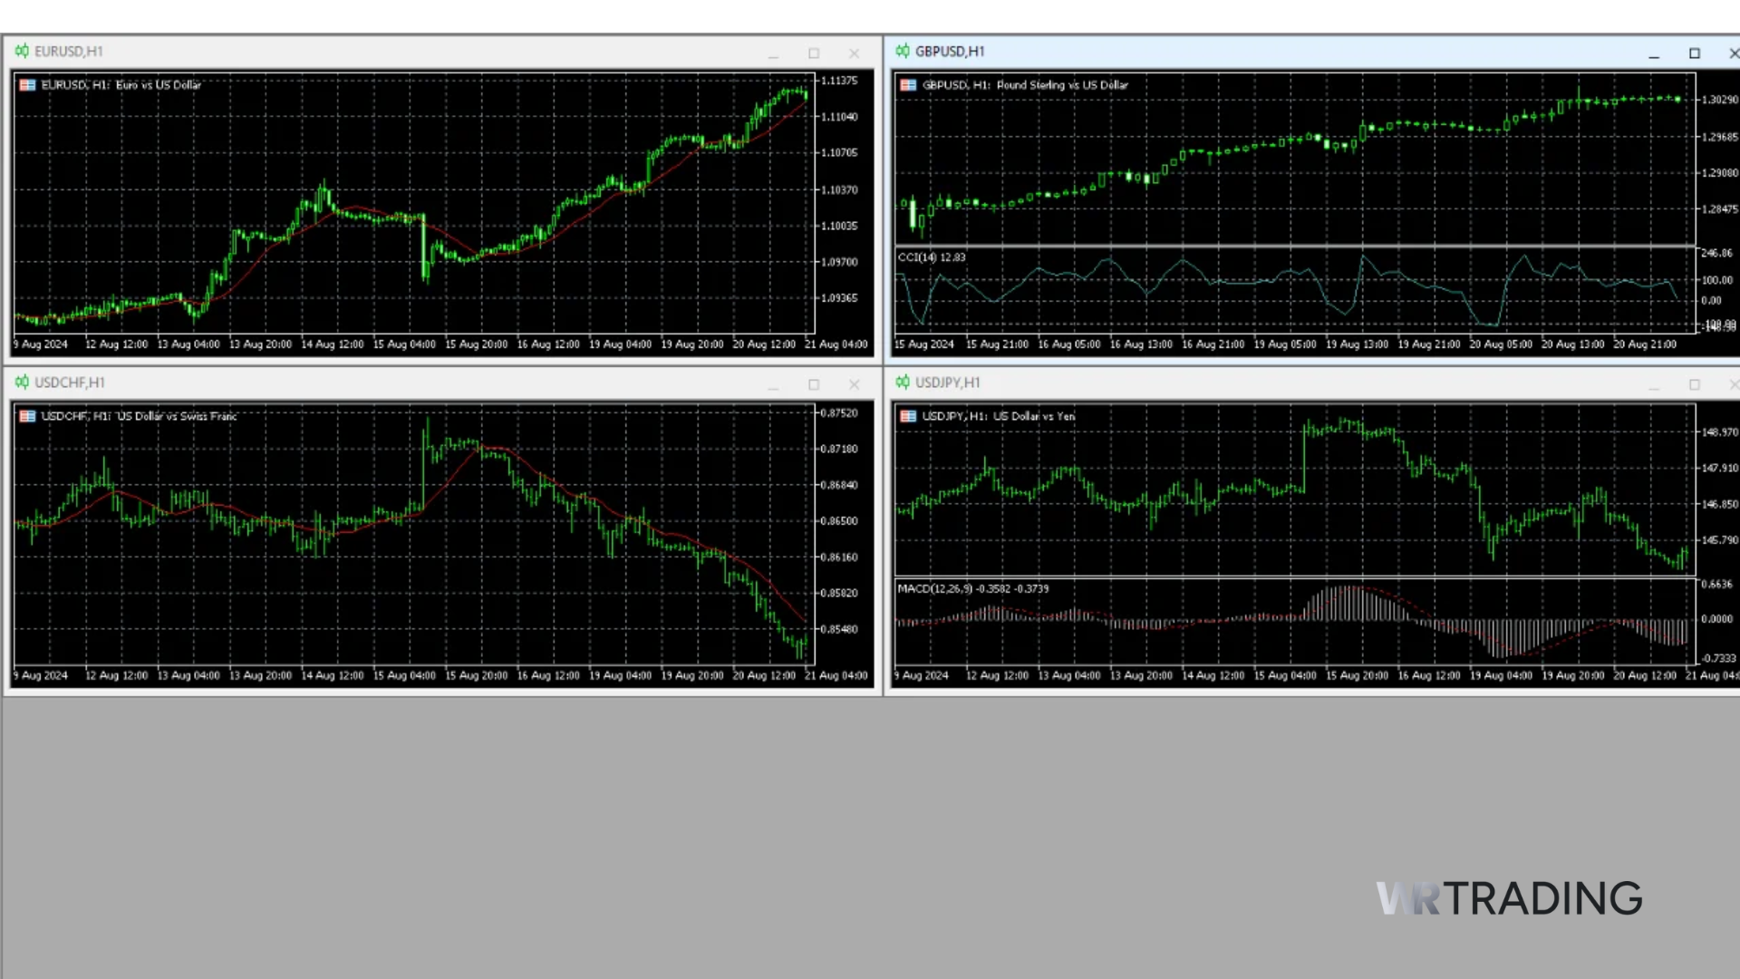Click '15 Aug 2024' on GBPUSD time axis
This screenshot has width=1740, height=979.
click(x=924, y=344)
